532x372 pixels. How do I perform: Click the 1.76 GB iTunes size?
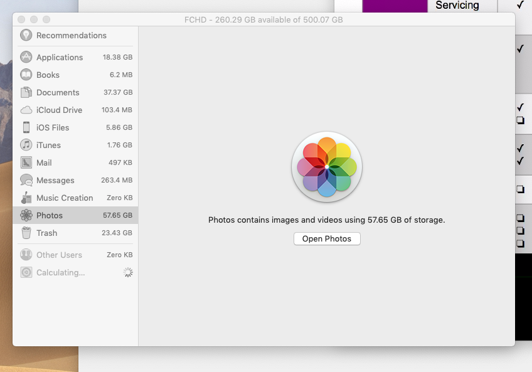[120, 145]
